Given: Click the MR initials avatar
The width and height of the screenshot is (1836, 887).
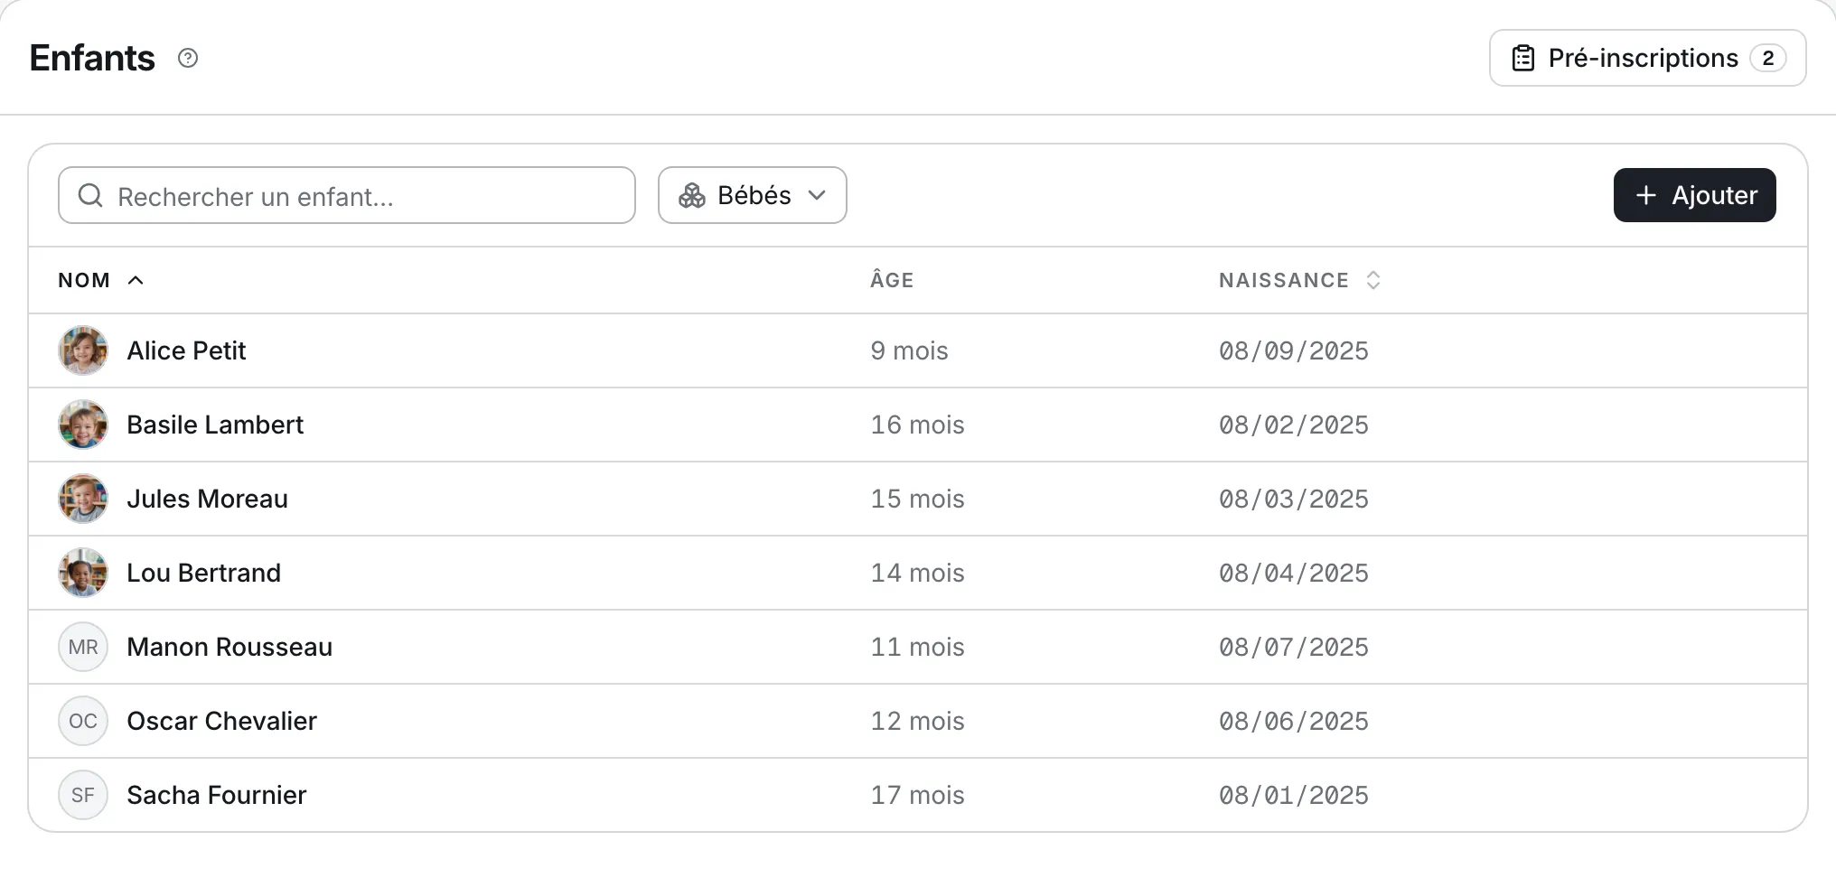Looking at the screenshot, I should click(83, 647).
